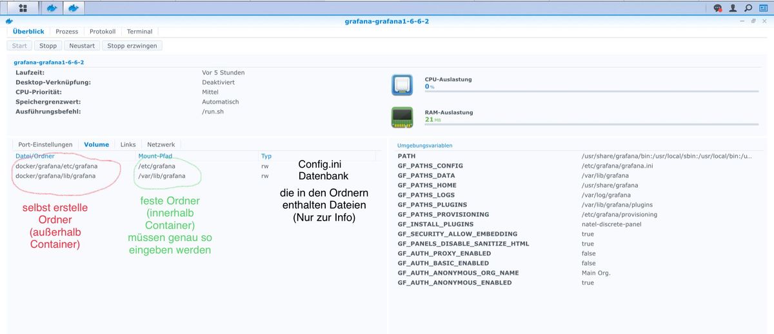
Task: Click the /etc/grafana mount path cell
Action: 156,166
